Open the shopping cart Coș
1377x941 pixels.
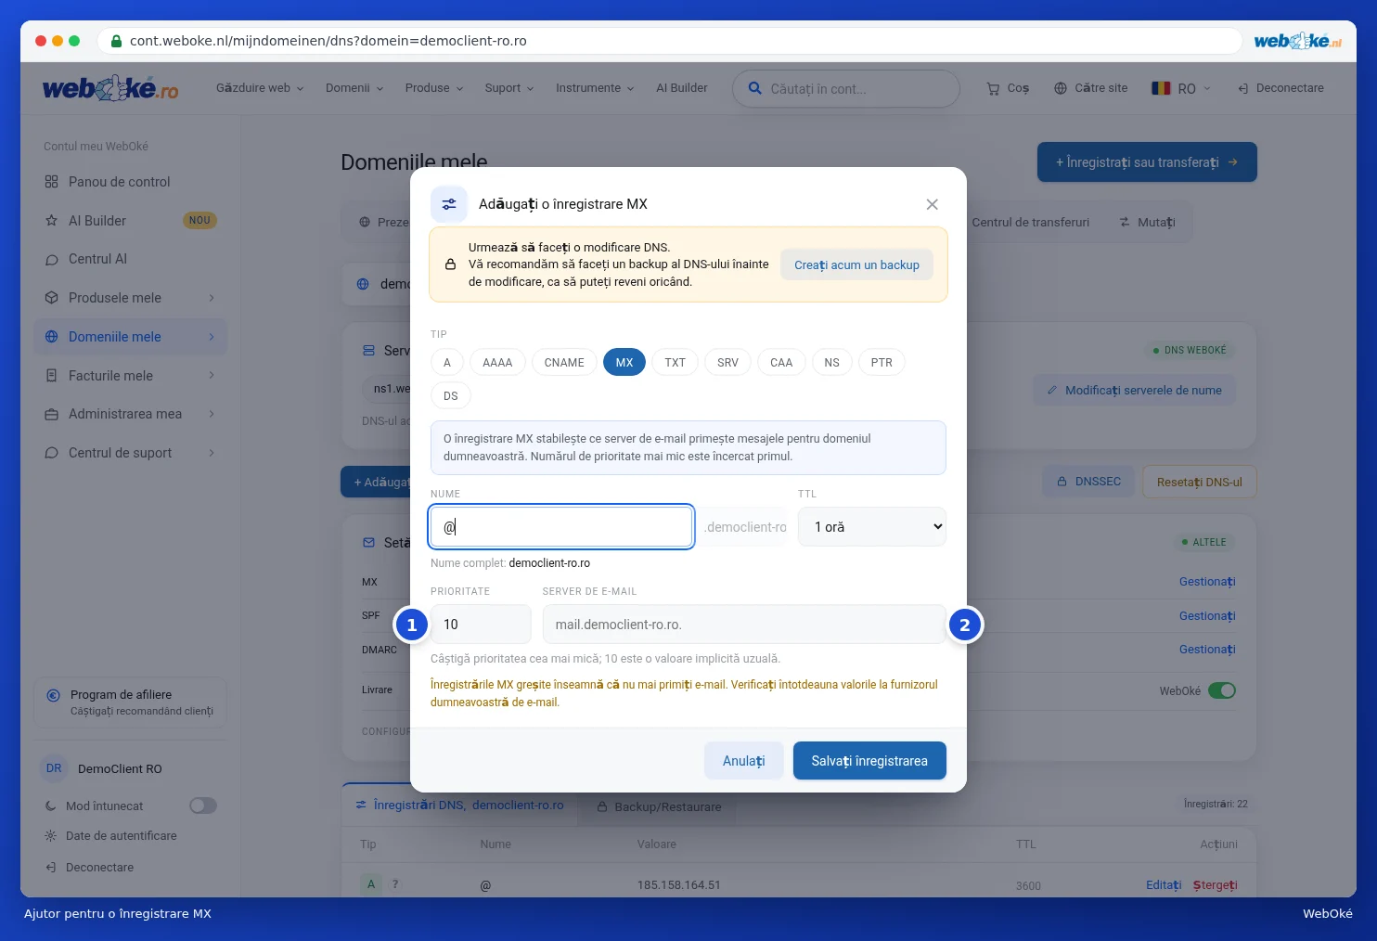tap(1008, 88)
